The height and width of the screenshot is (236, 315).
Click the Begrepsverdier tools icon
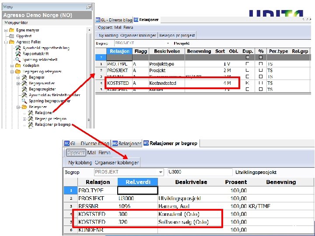[x=24, y=83]
